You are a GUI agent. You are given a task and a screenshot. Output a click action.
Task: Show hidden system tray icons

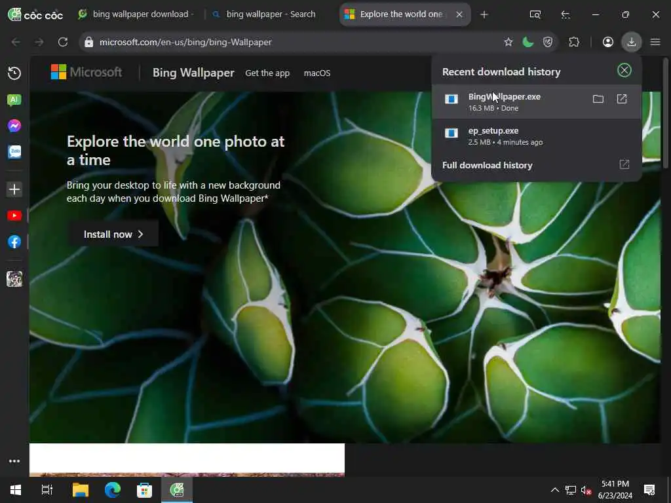click(554, 490)
